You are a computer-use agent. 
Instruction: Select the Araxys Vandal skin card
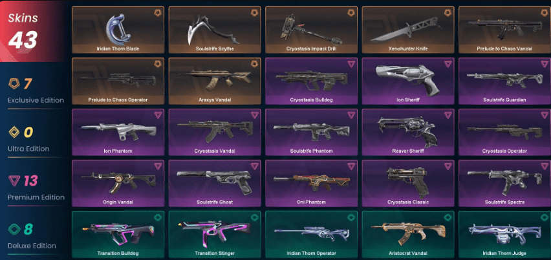pos(215,81)
